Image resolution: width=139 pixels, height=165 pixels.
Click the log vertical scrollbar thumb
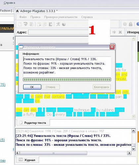click(134, 145)
